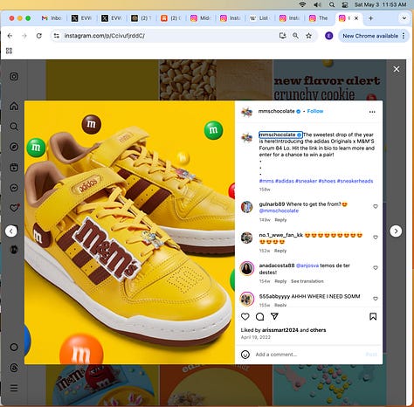This screenshot has width=414, height=407.
Task: Open the #adidas hashtag link
Action: [285, 181]
